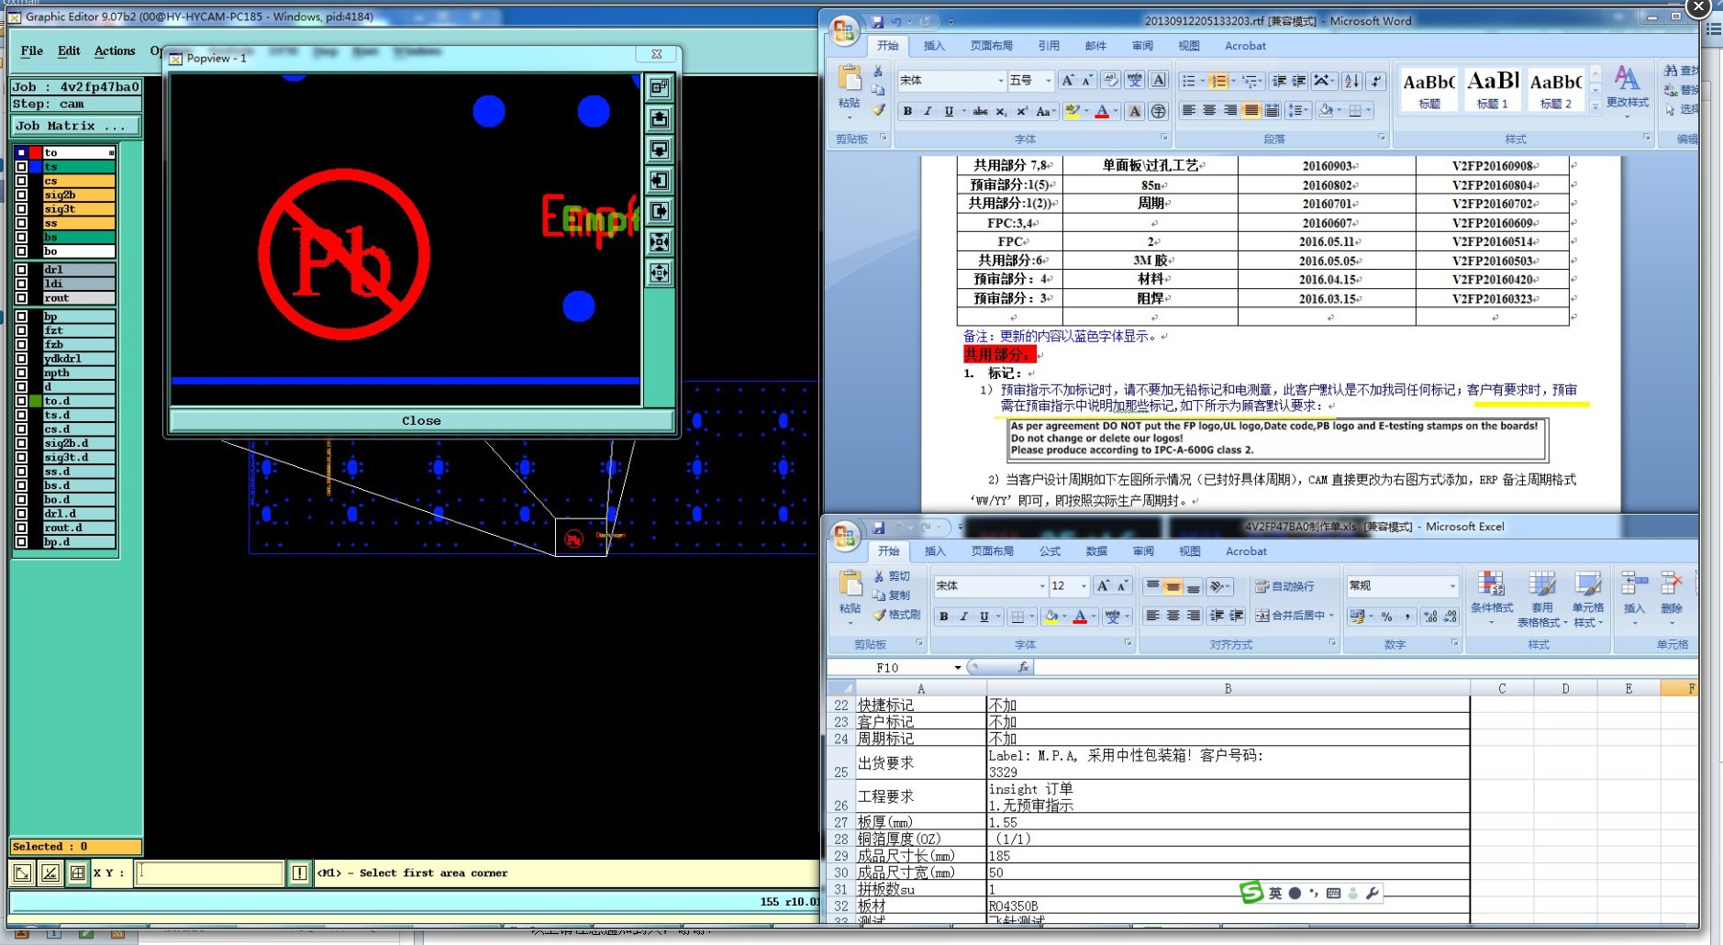Click grow font icon in Excel ribbon
The height and width of the screenshot is (945, 1723).
(x=1103, y=586)
